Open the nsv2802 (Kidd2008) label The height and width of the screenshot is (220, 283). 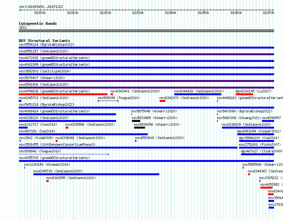36,138
